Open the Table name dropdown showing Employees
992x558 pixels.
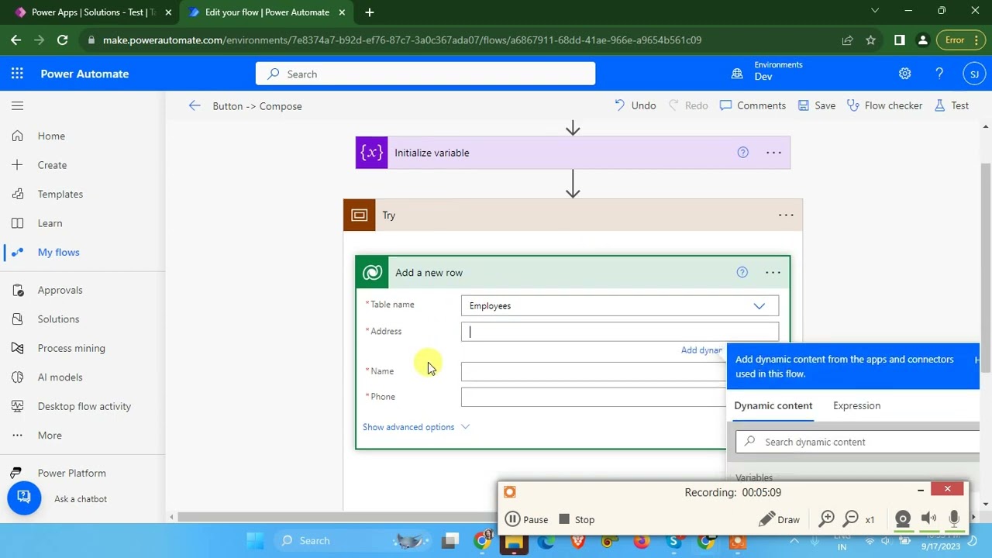pos(620,306)
